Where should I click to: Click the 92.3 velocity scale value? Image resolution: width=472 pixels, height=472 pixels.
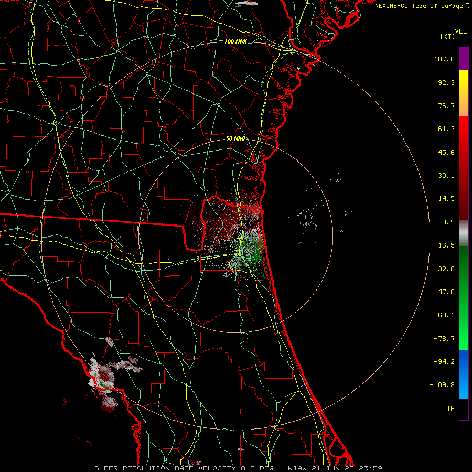(x=446, y=82)
